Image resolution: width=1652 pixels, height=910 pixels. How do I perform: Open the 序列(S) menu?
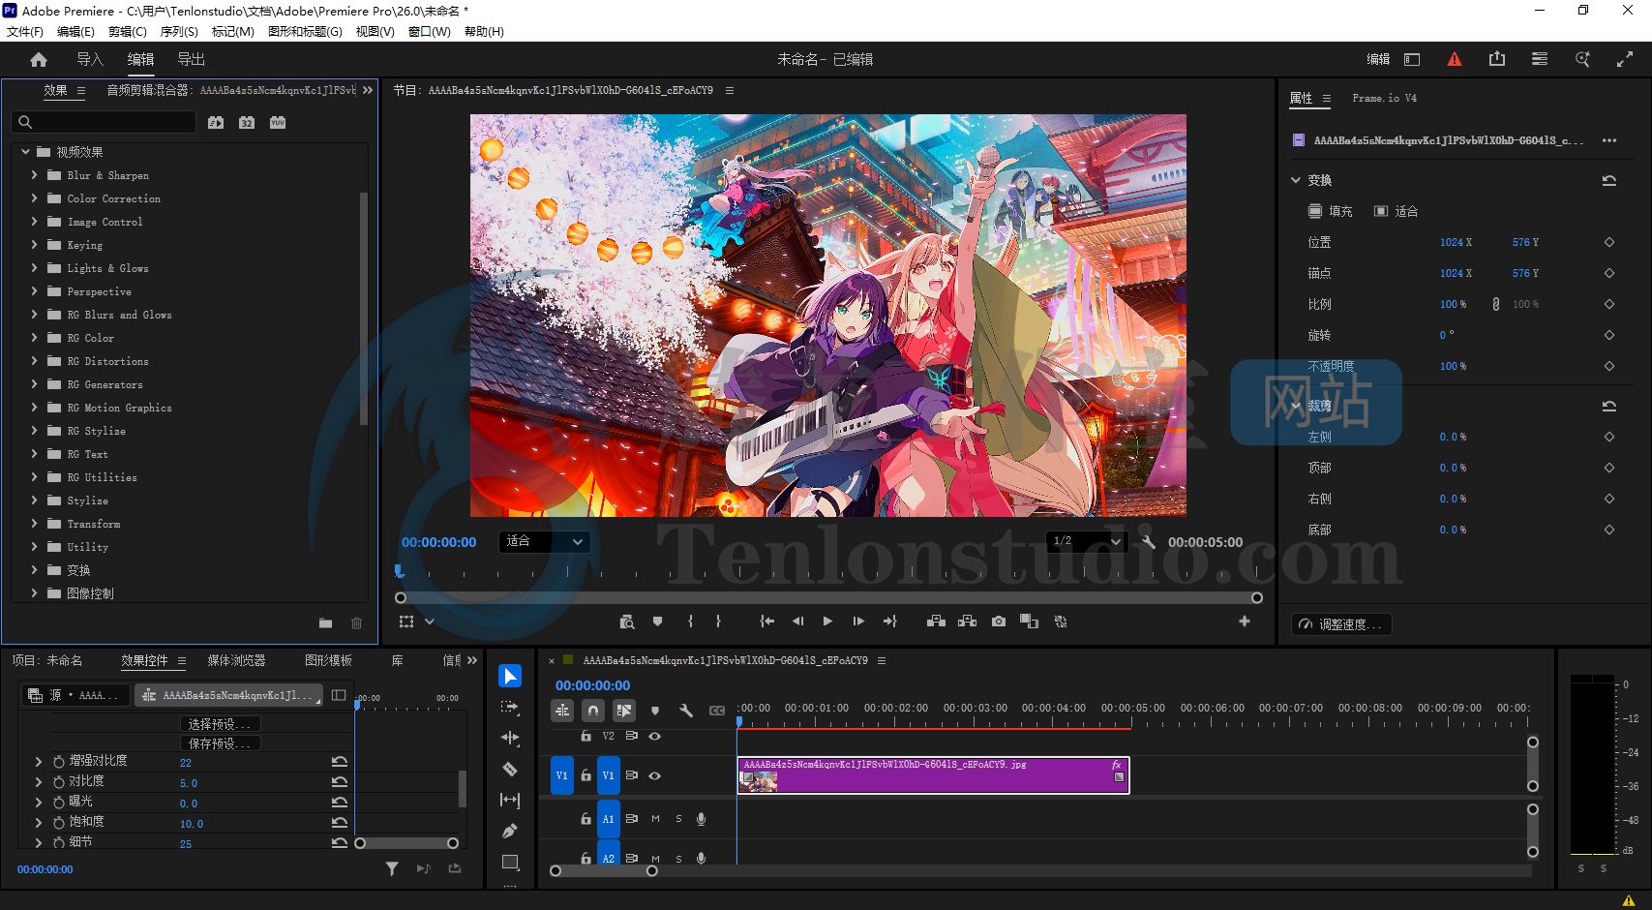coord(179,32)
